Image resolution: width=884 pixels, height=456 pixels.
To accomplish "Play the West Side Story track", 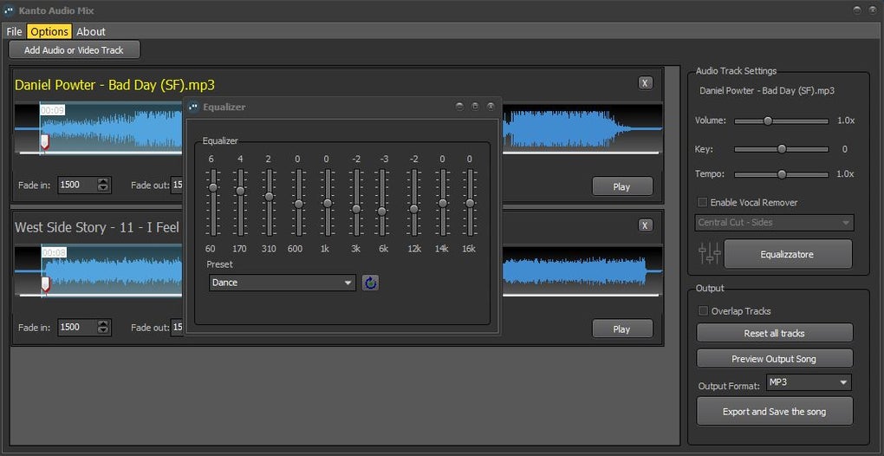I will (x=622, y=329).
